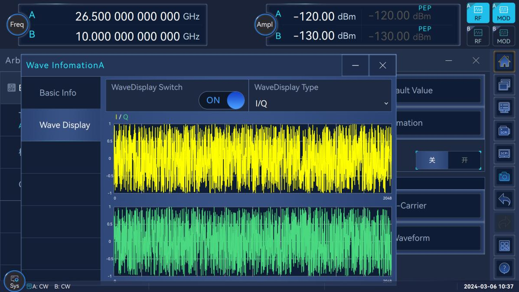This screenshot has height=292, width=519.
Task: Click the yellow I waveform plot
Action: 252,158
